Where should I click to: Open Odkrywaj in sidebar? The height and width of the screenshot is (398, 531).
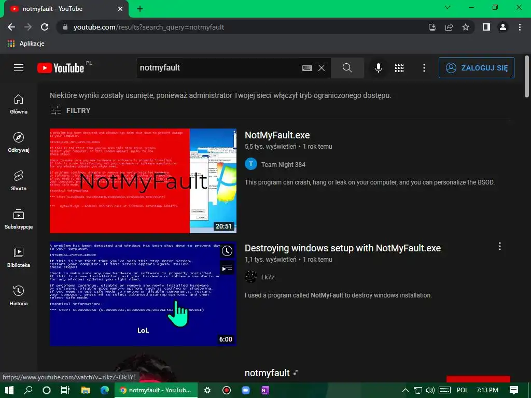point(19,142)
